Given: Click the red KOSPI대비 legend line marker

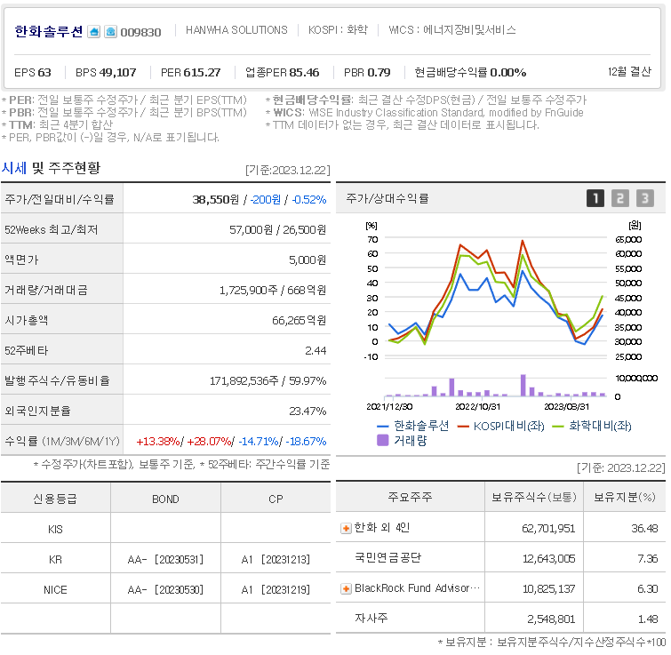Looking at the screenshot, I should (x=463, y=426).
